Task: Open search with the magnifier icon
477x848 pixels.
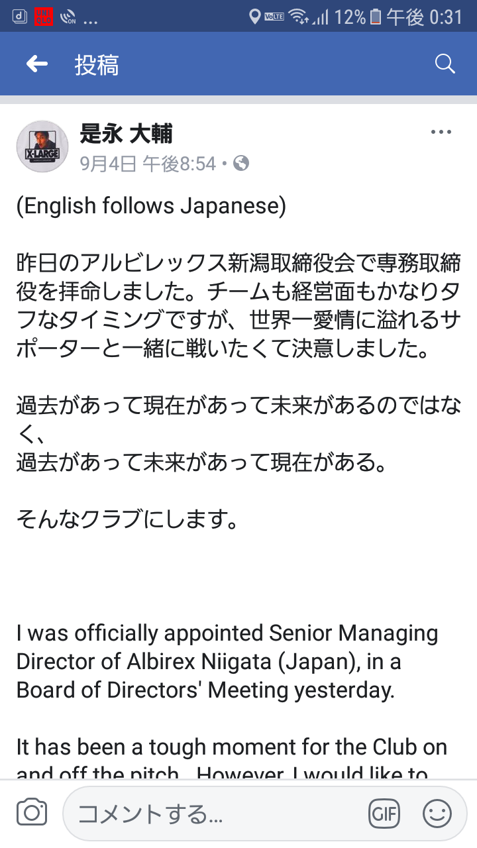Action: [x=445, y=64]
